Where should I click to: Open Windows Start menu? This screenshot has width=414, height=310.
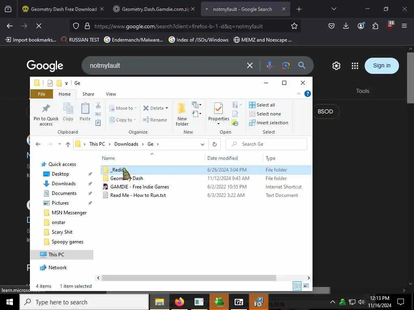(x=10, y=302)
